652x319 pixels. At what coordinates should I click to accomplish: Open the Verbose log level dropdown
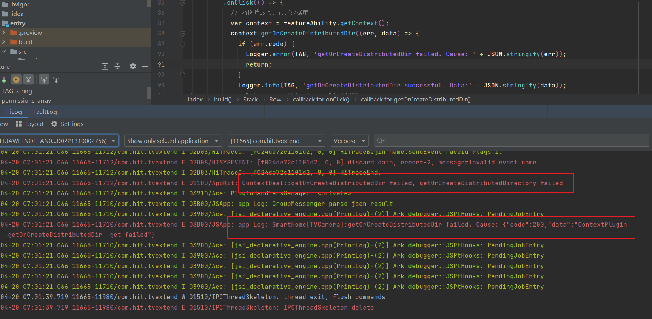coord(350,141)
